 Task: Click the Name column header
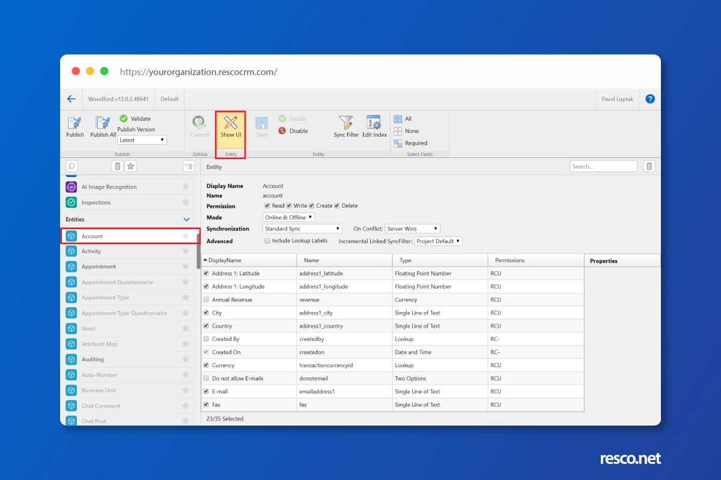(344, 260)
